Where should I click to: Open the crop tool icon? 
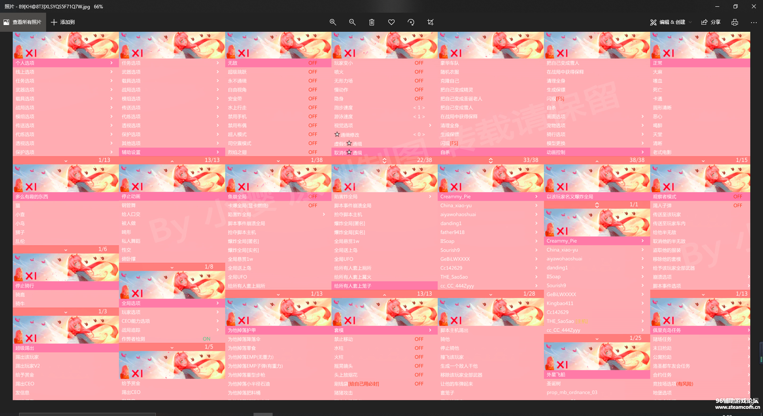(x=430, y=22)
